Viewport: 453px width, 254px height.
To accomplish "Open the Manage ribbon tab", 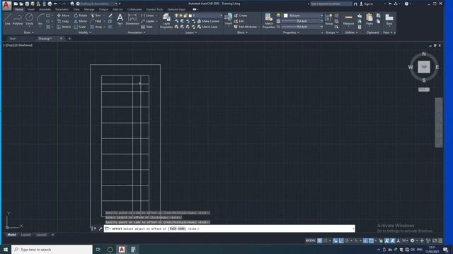I will tap(89, 9).
